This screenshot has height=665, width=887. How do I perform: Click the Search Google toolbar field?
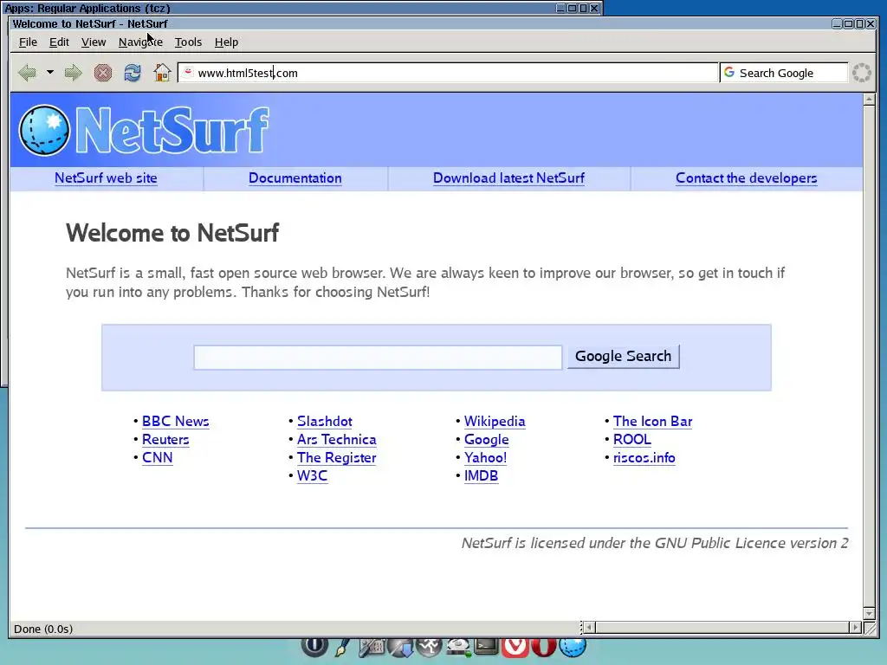click(x=783, y=73)
